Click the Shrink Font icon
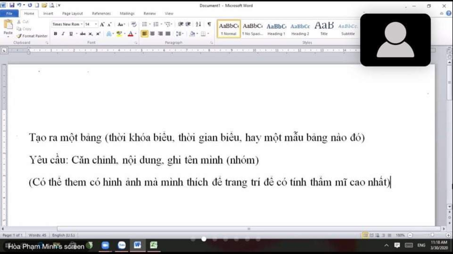This screenshot has width=453, height=254. (110, 25)
